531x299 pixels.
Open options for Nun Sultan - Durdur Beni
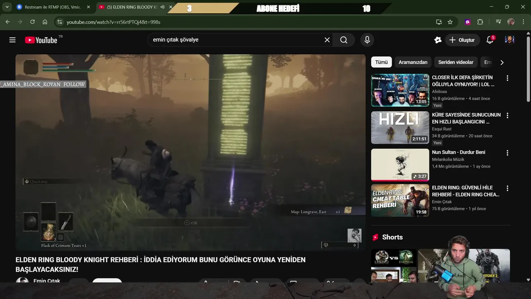coord(507,153)
